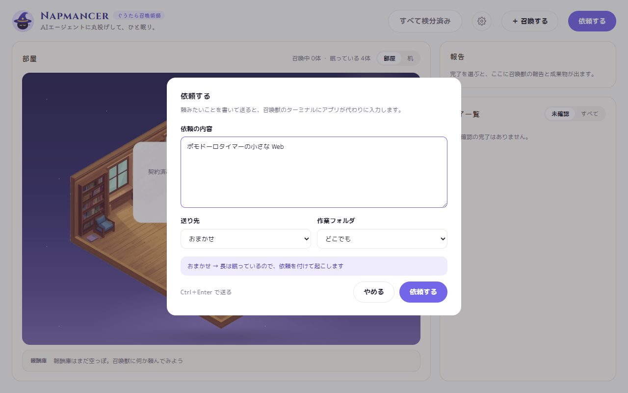Switch to the 部屋 view tab
This screenshot has height=393, width=628.
click(x=390, y=58)
